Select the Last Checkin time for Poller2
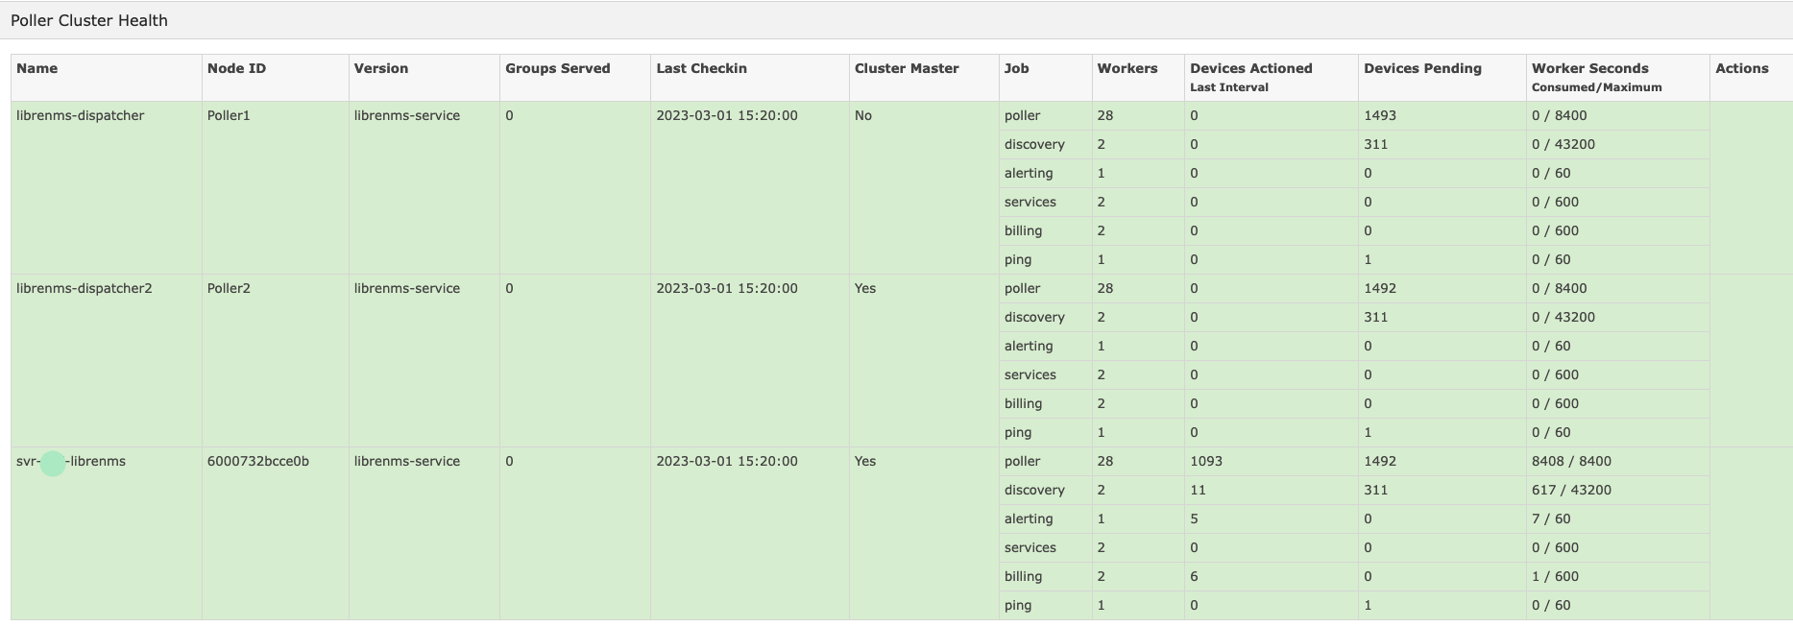1793x627 pixels. 727,288
